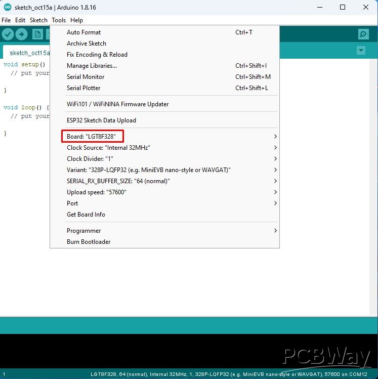Select Auto Format from Tools menu

(84, 32)
